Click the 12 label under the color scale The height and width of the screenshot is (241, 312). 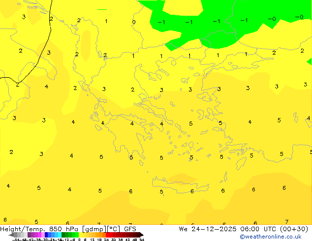click(x=92, y=240)
